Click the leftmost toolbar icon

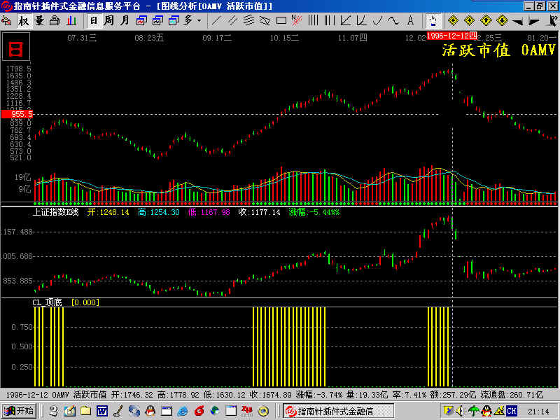point(7,21)
